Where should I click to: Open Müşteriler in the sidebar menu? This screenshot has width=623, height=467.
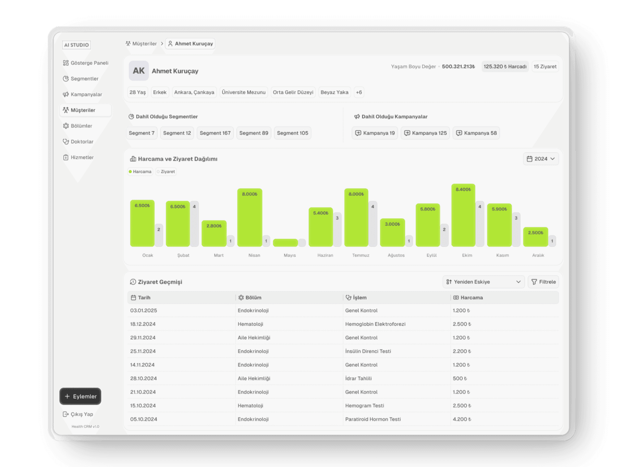(x=83, y=110)
